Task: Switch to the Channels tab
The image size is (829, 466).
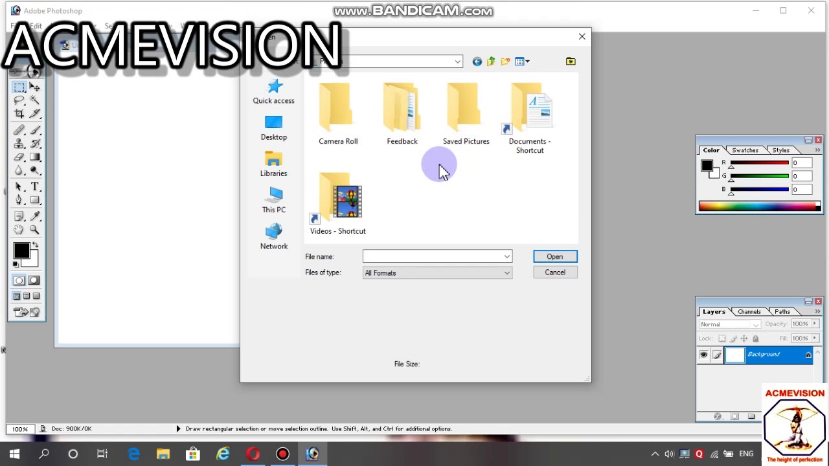Action: [749, 312]
